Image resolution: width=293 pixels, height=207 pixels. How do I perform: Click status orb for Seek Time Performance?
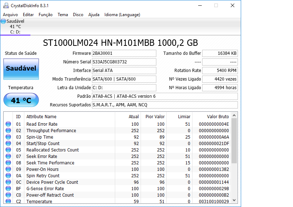click(8, 163)
